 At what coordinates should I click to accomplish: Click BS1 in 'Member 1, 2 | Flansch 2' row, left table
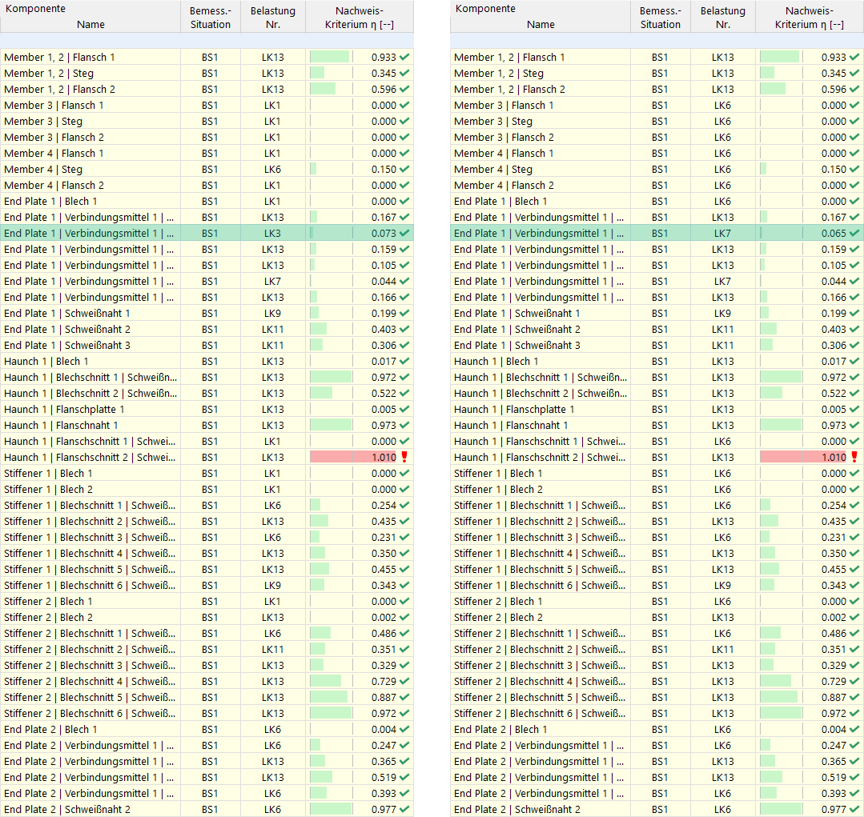click(x=210, y=89)
